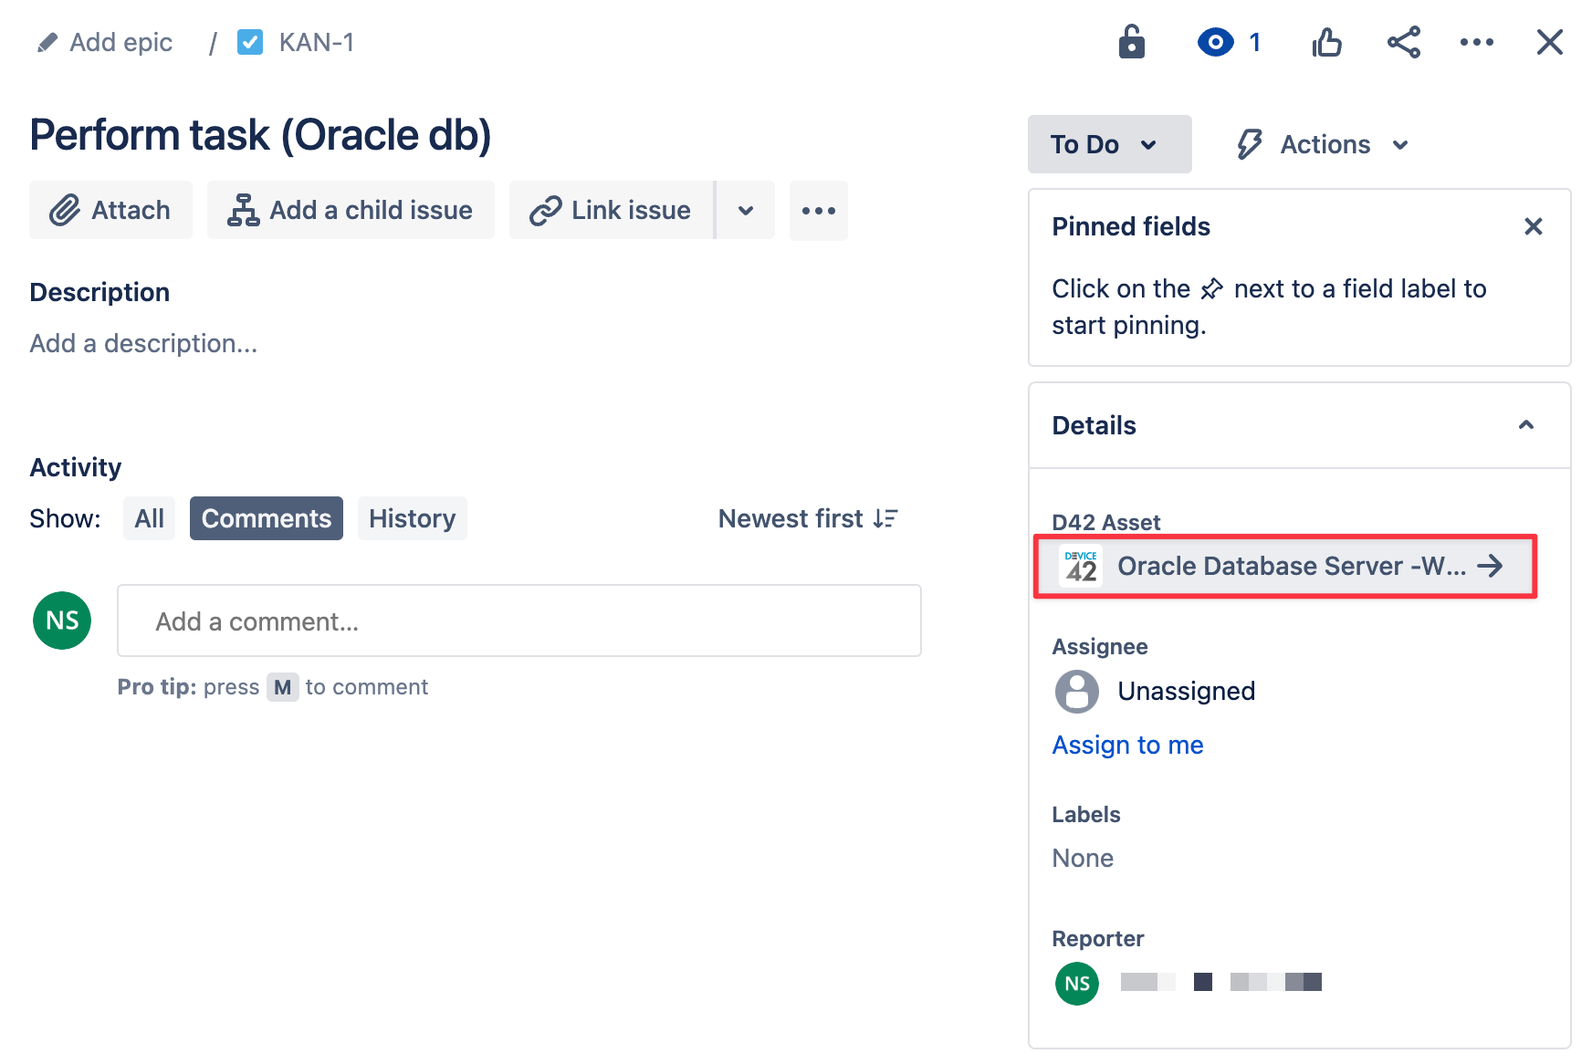Click the lock icon for issue restrictions
This screenshot has height=1064, width=1592.
(1131, 43)
